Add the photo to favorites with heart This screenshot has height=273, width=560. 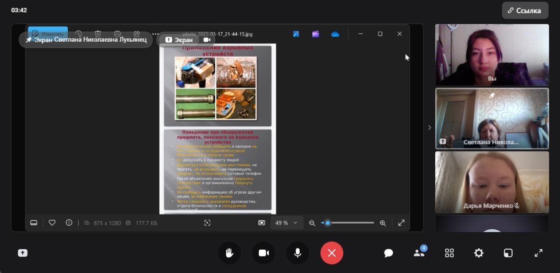(52, 223)
